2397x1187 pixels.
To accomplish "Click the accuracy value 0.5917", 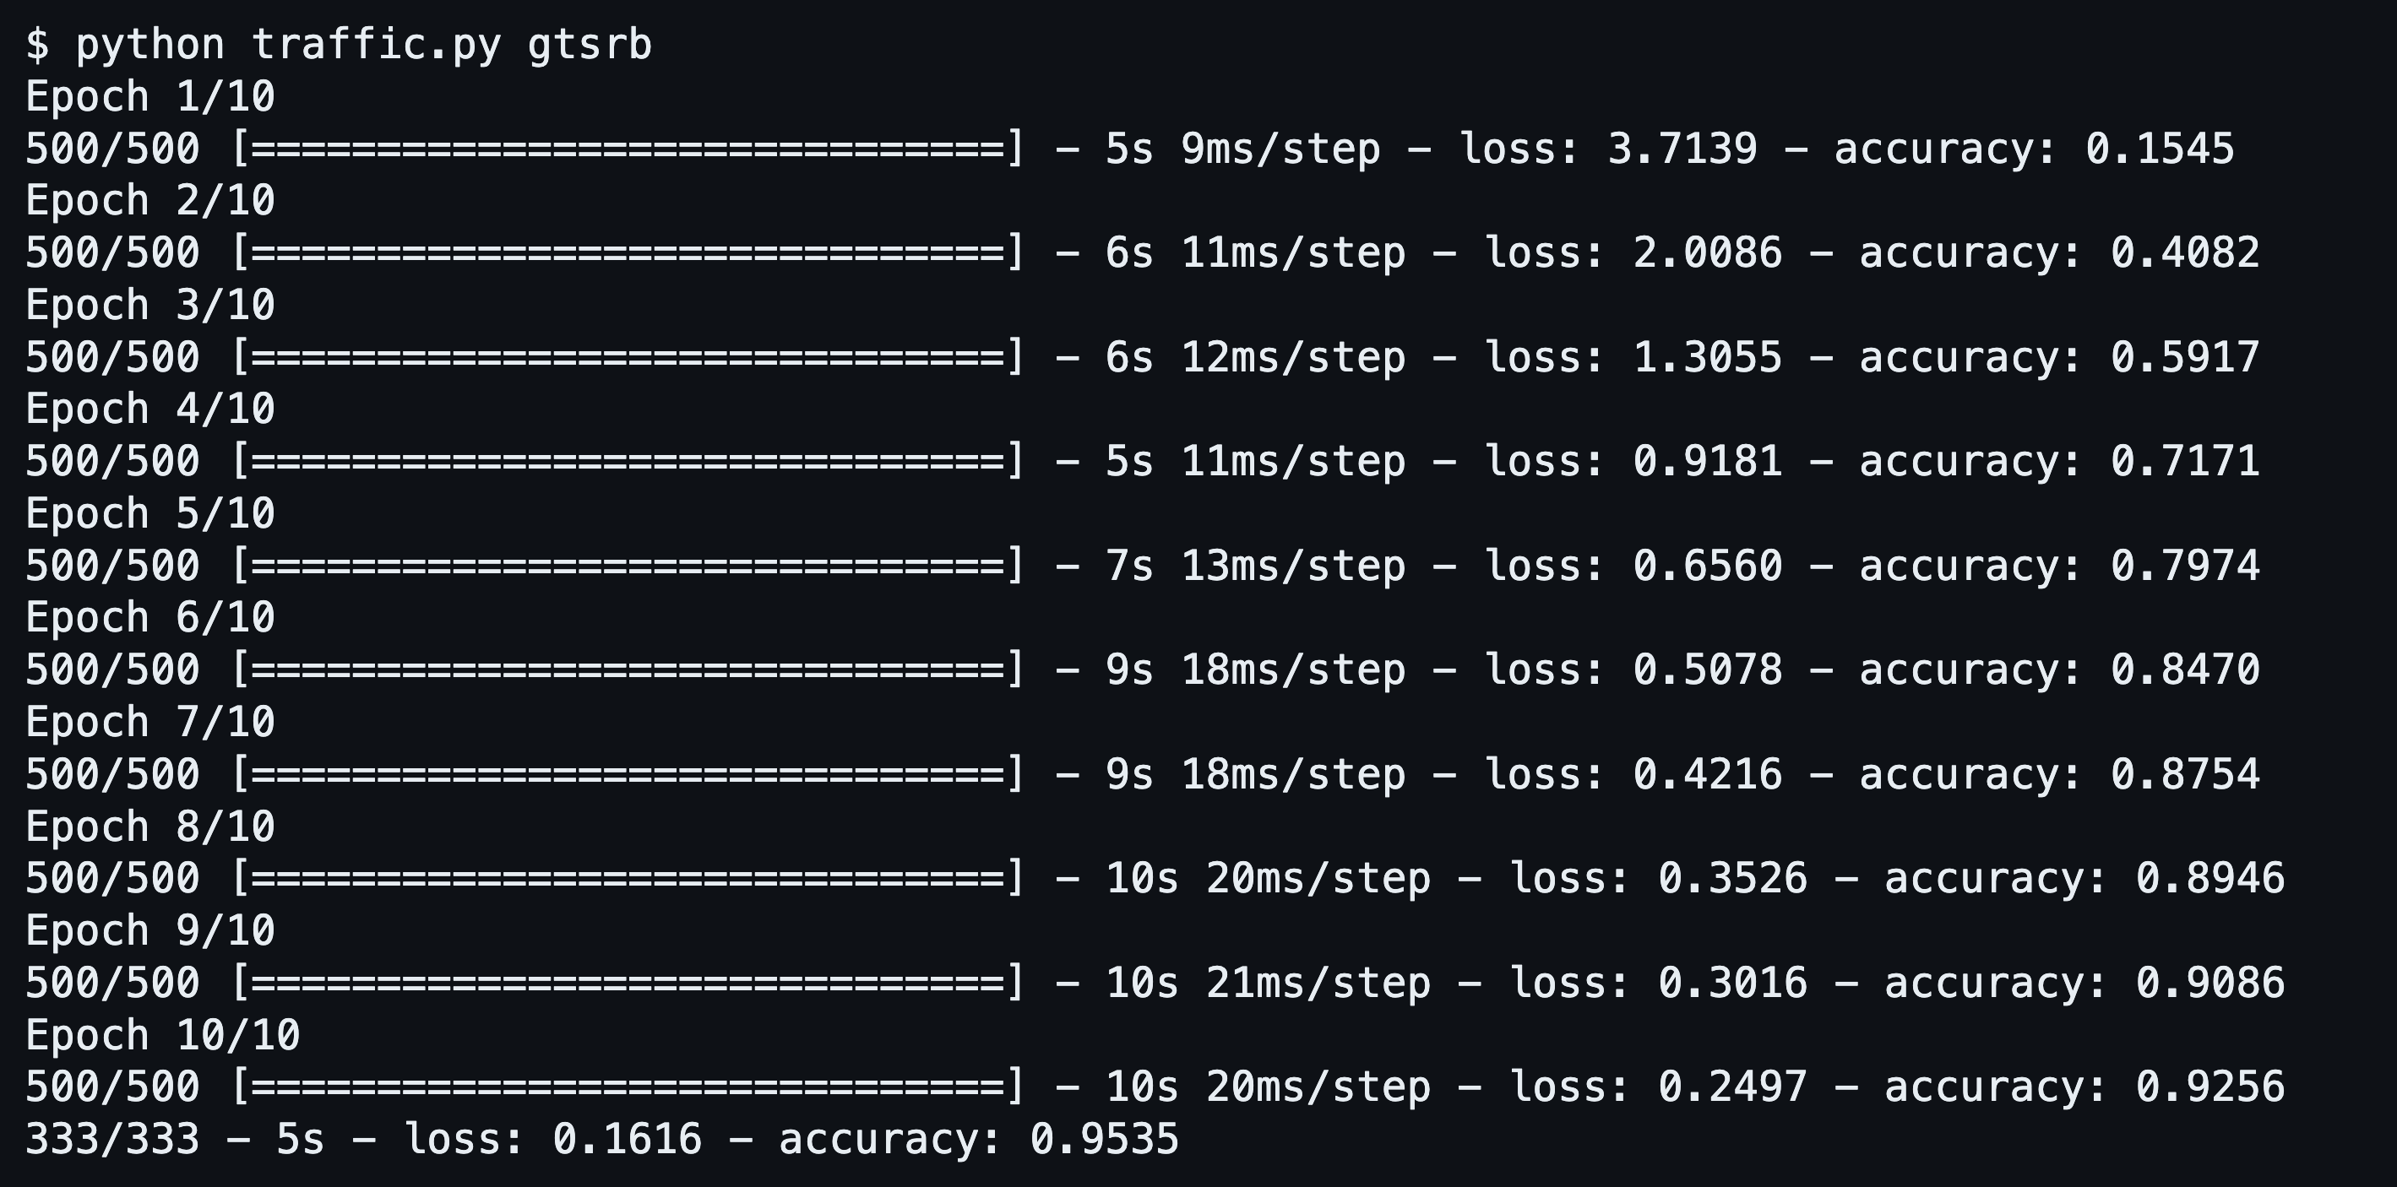I will [x=2185, y=357].
